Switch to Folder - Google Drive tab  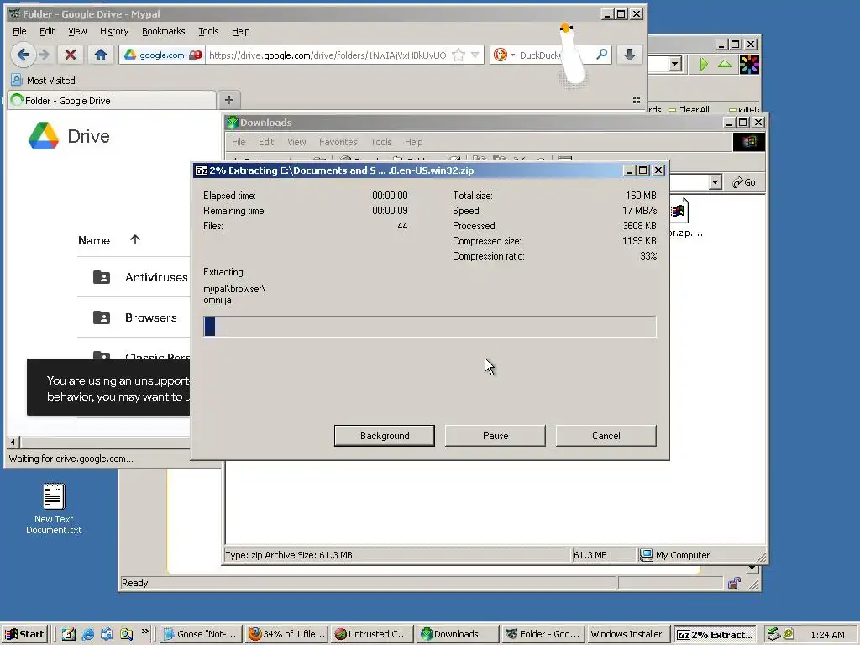(112, 101)
